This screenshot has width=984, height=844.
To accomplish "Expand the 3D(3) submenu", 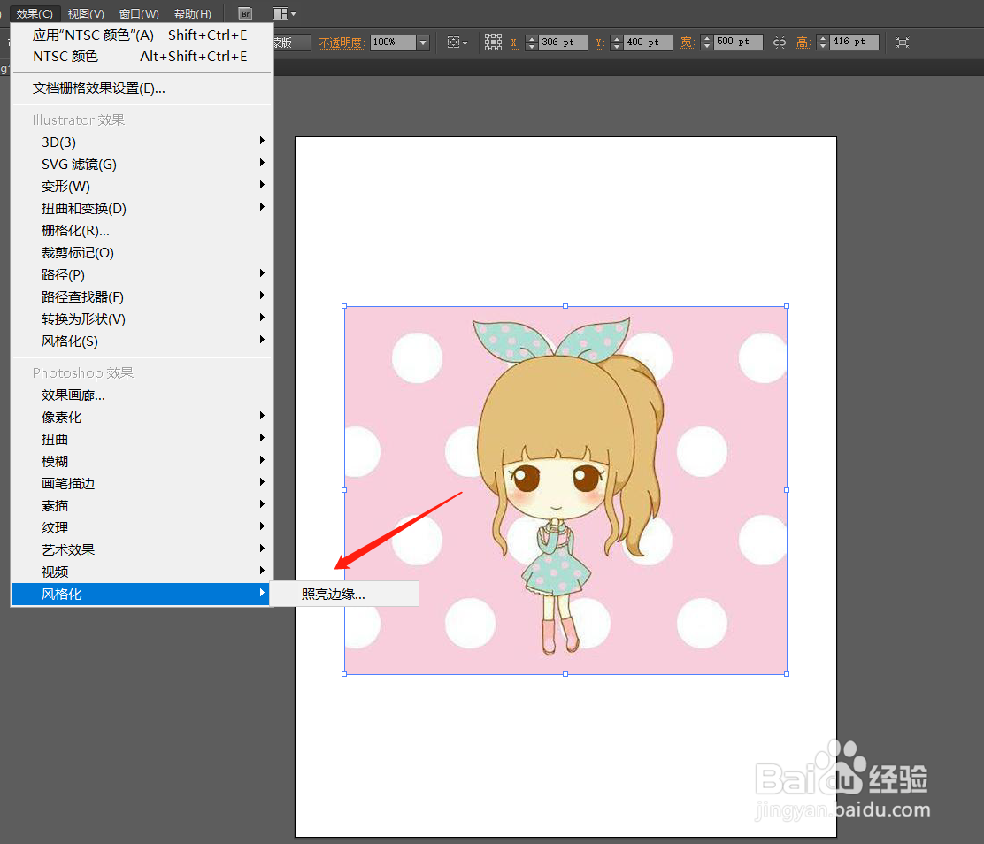I will coord(142,142).
